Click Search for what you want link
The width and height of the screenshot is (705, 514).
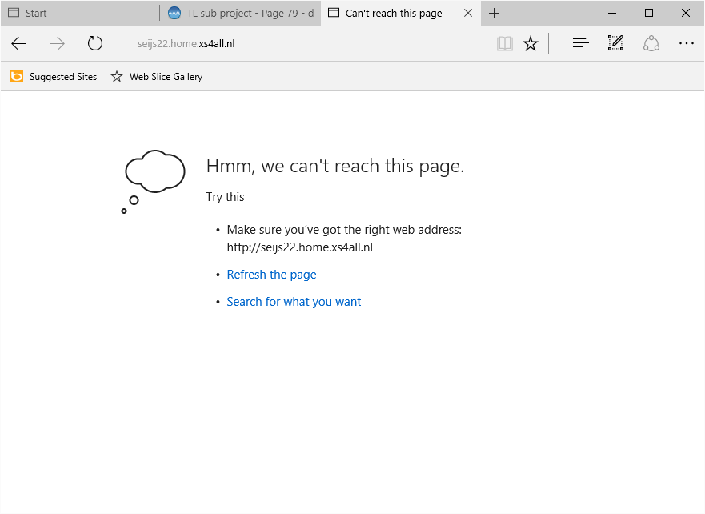pyautogui.click(x=294, y=302)
